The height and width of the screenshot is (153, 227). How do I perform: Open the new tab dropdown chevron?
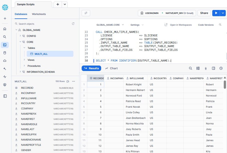pos(65,4)
